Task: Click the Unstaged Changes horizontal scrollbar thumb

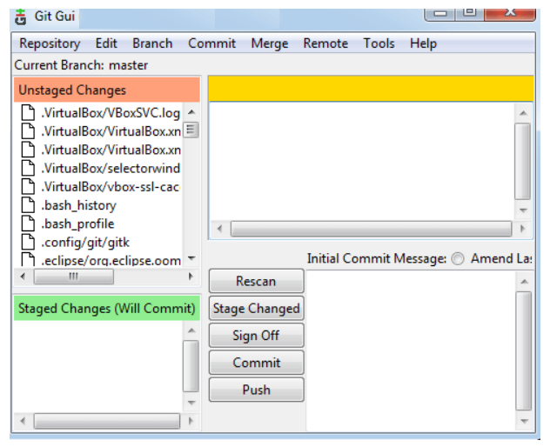Action: click(74, 277)
